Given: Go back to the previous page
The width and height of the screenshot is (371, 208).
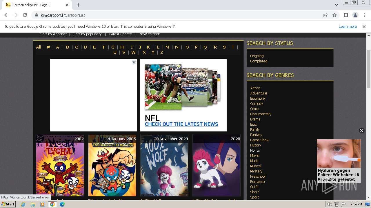Looking at the screenshot, I should (6, 15).
